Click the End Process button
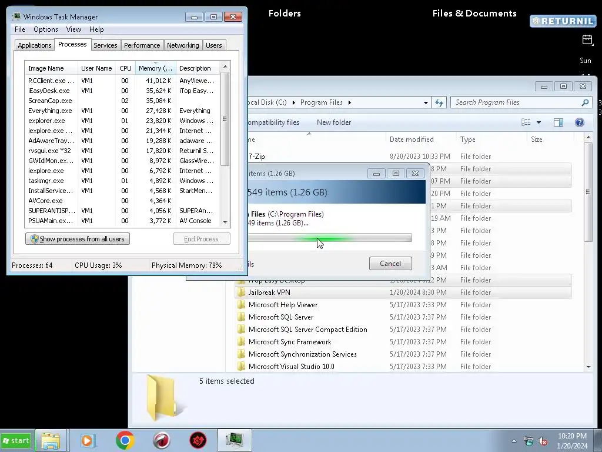Screen dimensions: 602x452 (x=202, y=239)
